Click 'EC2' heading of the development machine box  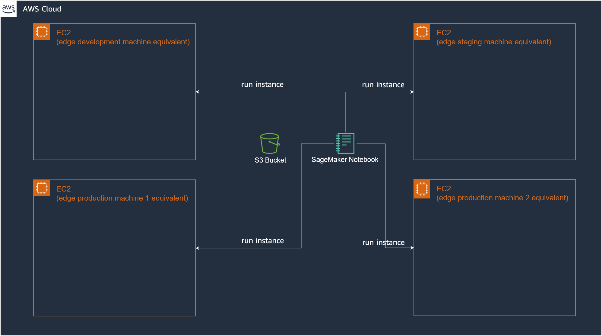[x=63, y=33]
